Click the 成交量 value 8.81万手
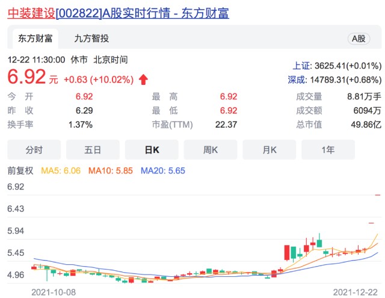Screen dimensions: 385x298 coord(364,96)
